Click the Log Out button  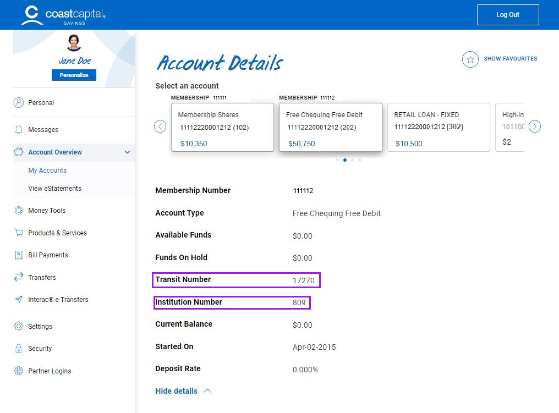tap(507, 15)
